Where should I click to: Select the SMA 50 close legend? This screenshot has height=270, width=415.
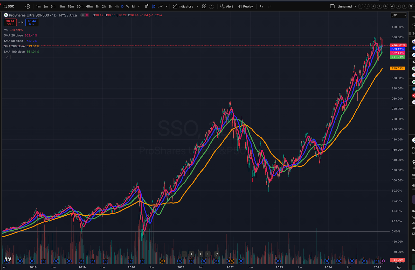tap(20, 41)
